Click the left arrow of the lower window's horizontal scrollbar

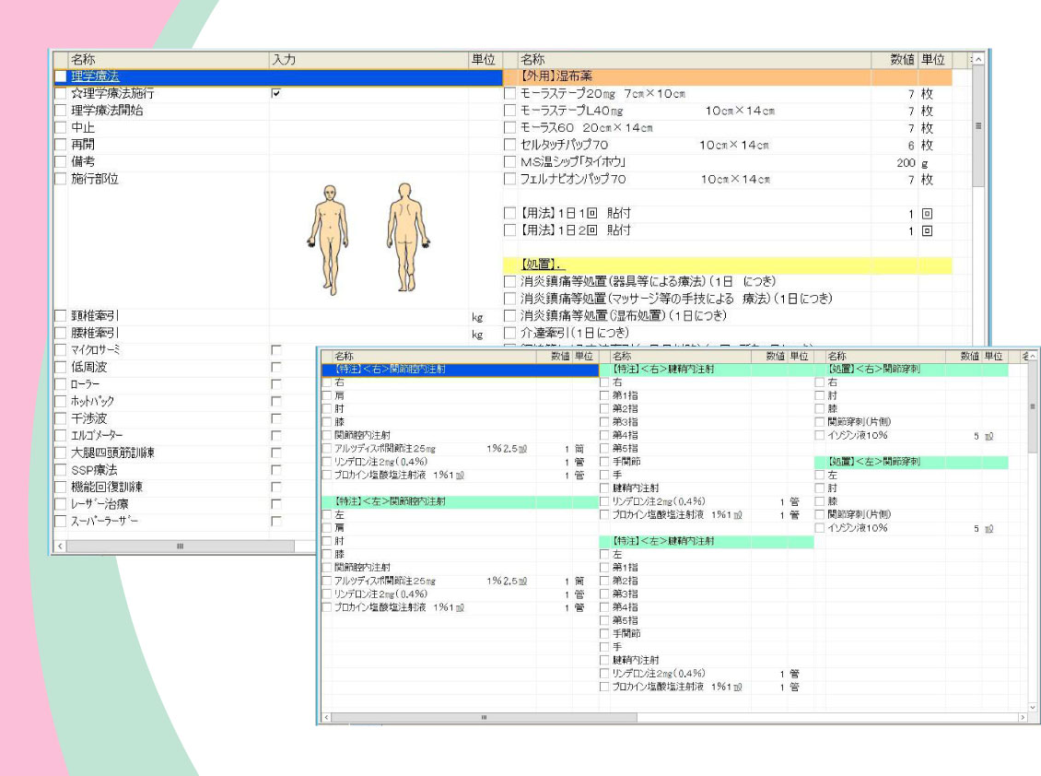(x=326, y=717)
